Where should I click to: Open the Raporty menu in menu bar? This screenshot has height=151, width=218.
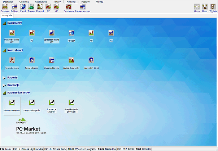[x=86, y=2]
